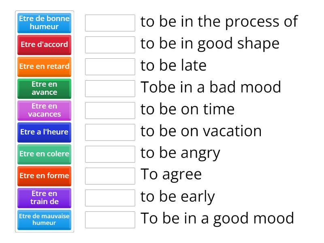Click the empty slot next to 'to be late'
This screenshot has height=243, width=324.
[110, 66]
